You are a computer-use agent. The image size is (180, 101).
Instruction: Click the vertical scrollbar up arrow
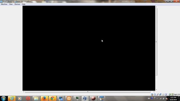pos(156,7)
